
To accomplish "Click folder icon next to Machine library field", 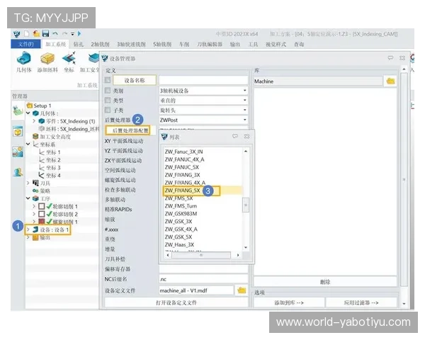I will click(390, 81).
